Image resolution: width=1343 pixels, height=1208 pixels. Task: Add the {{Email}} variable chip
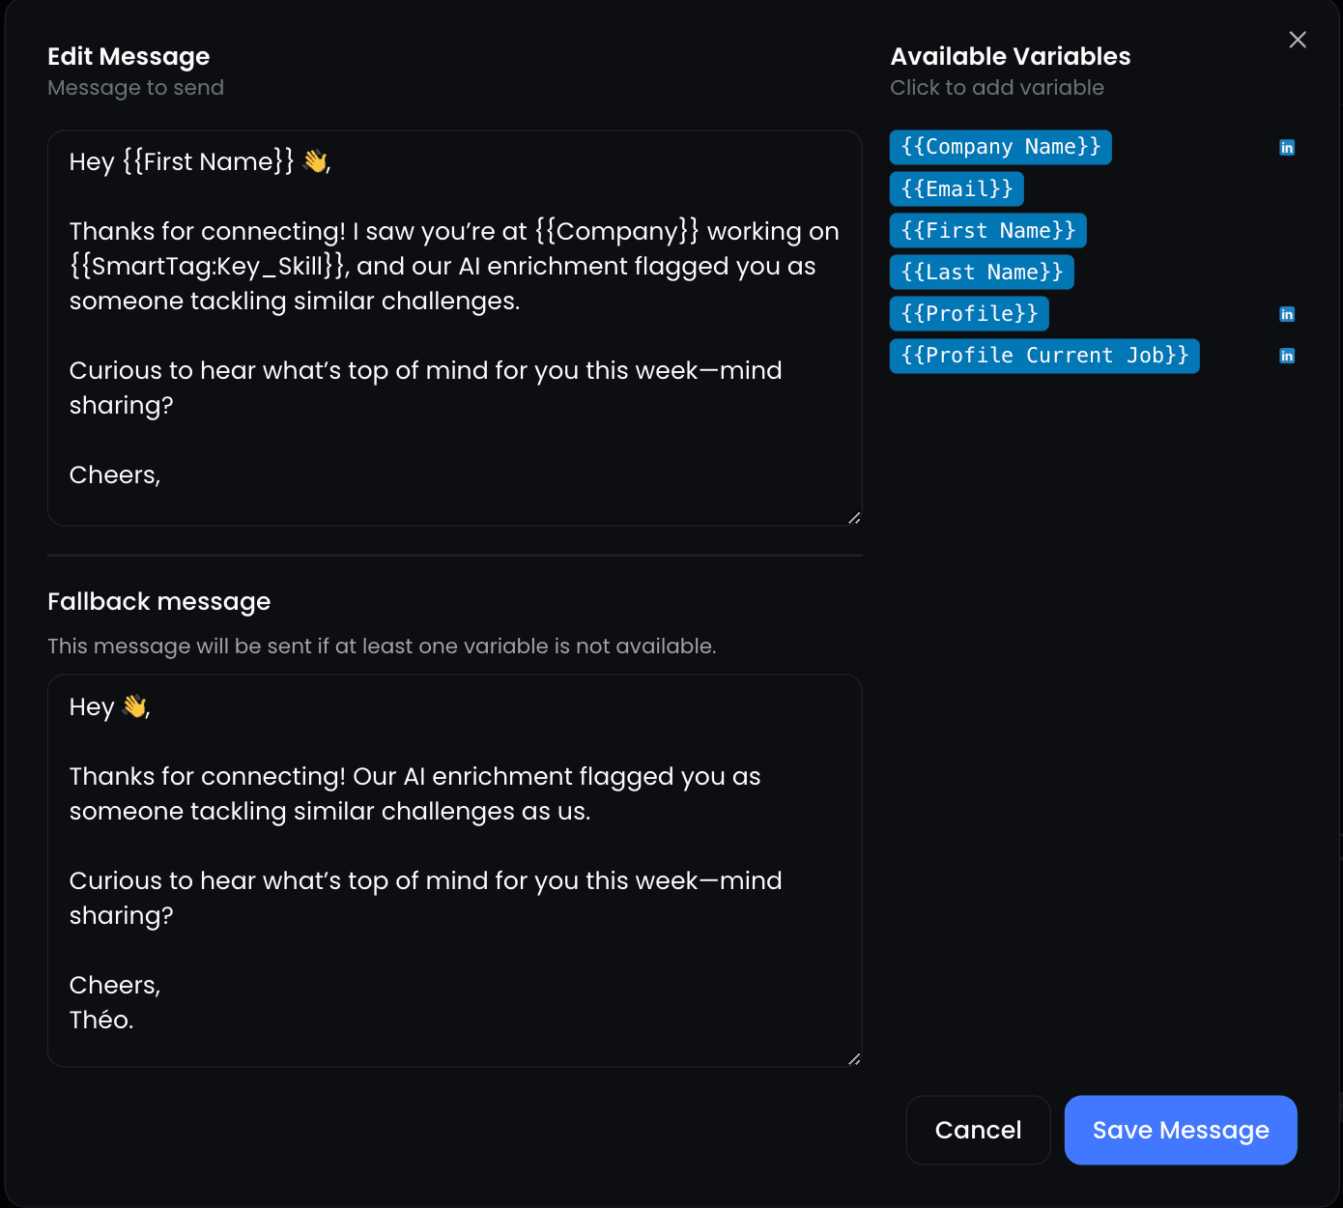[957, 188]
